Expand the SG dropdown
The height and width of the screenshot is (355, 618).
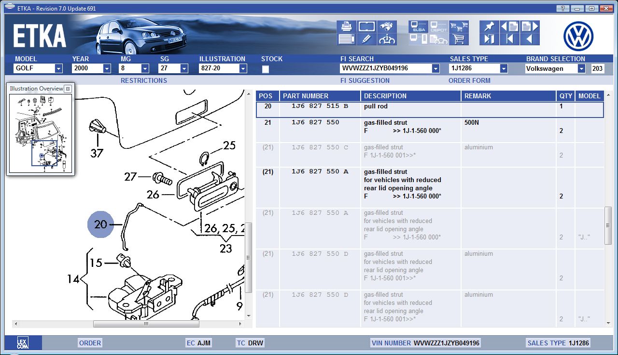point(184,68)
